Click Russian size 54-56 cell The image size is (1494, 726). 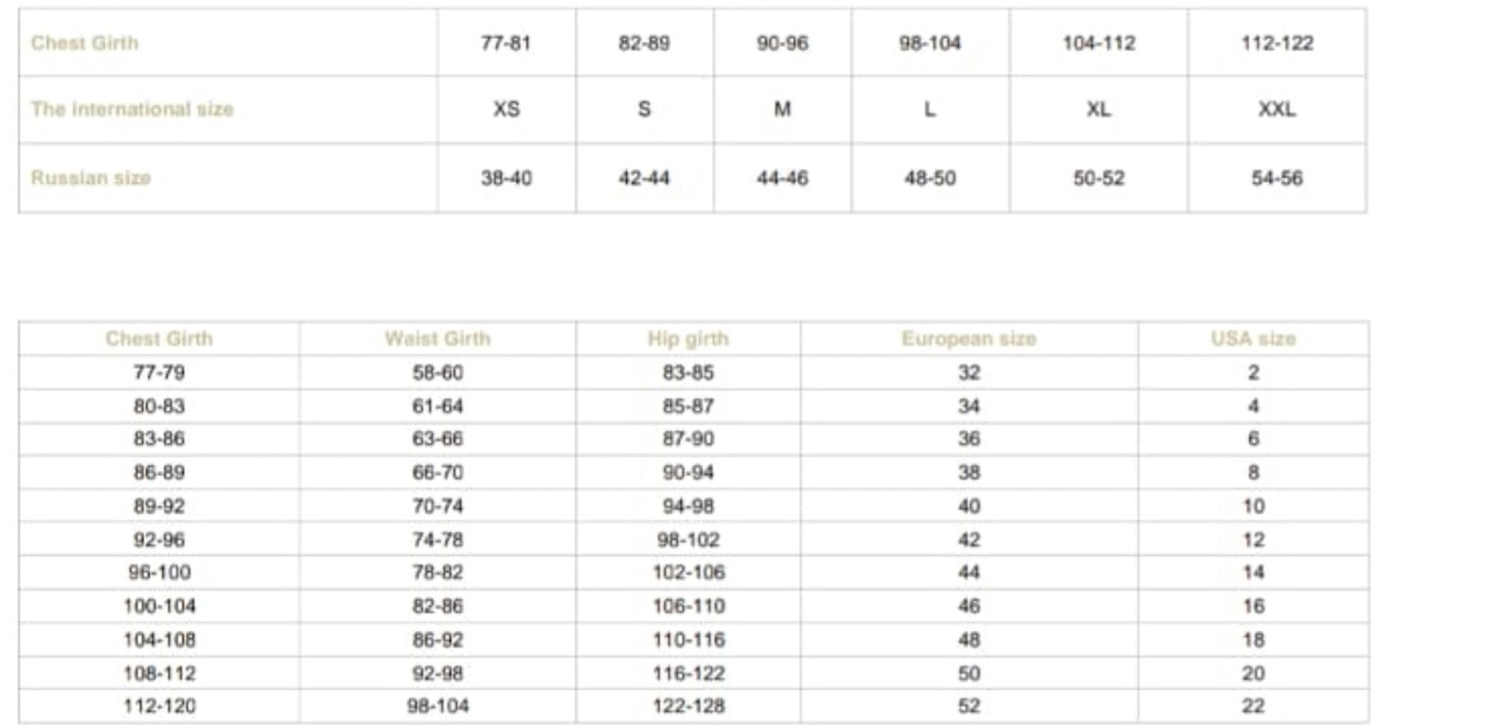1277,178
